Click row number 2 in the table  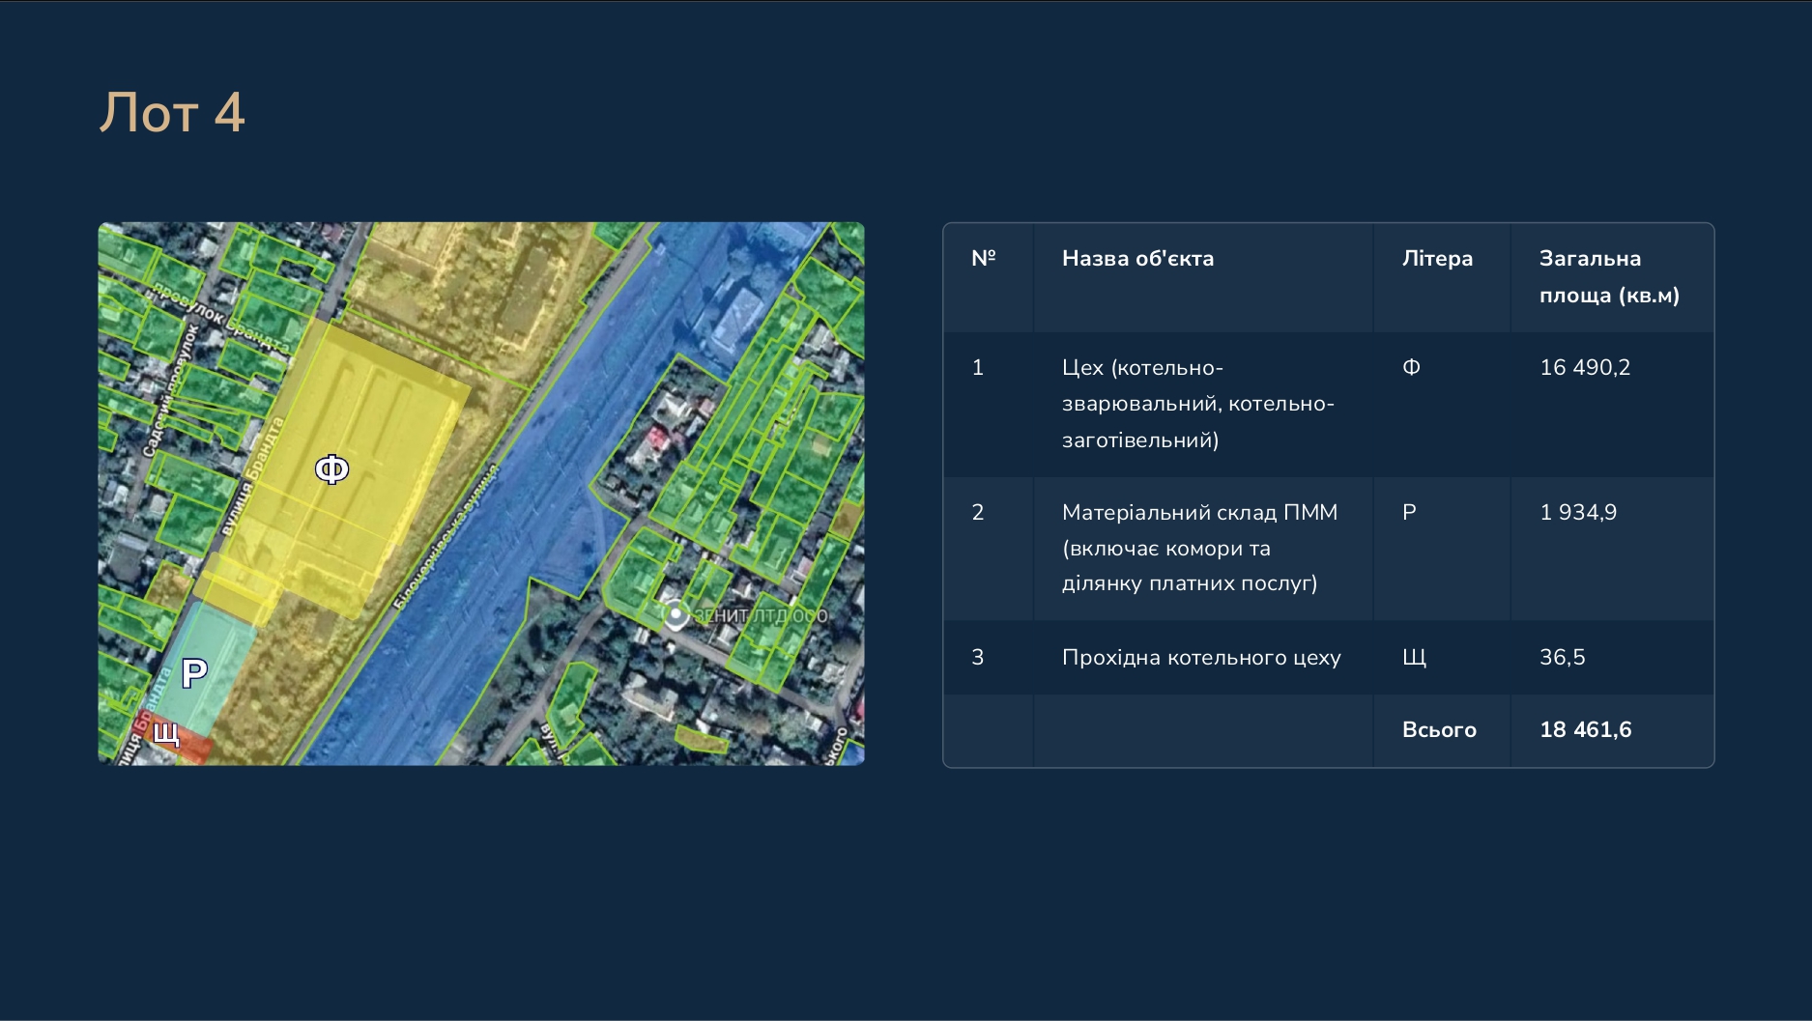(x=977, y=512)
